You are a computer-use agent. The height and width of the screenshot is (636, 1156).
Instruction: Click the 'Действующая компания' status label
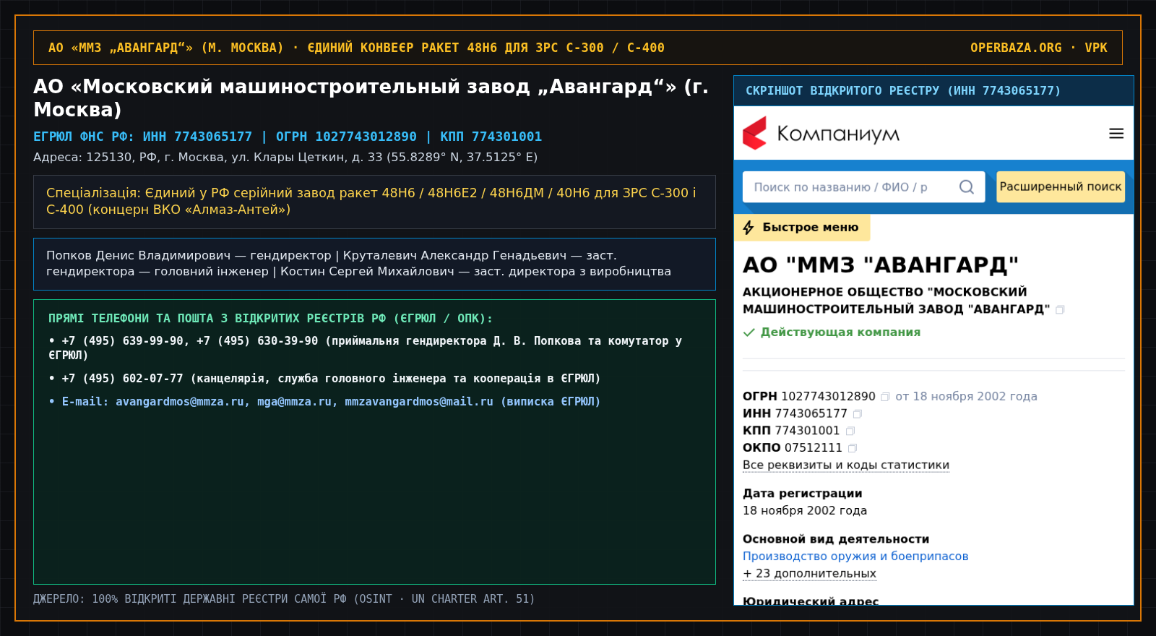coord(840,332)
